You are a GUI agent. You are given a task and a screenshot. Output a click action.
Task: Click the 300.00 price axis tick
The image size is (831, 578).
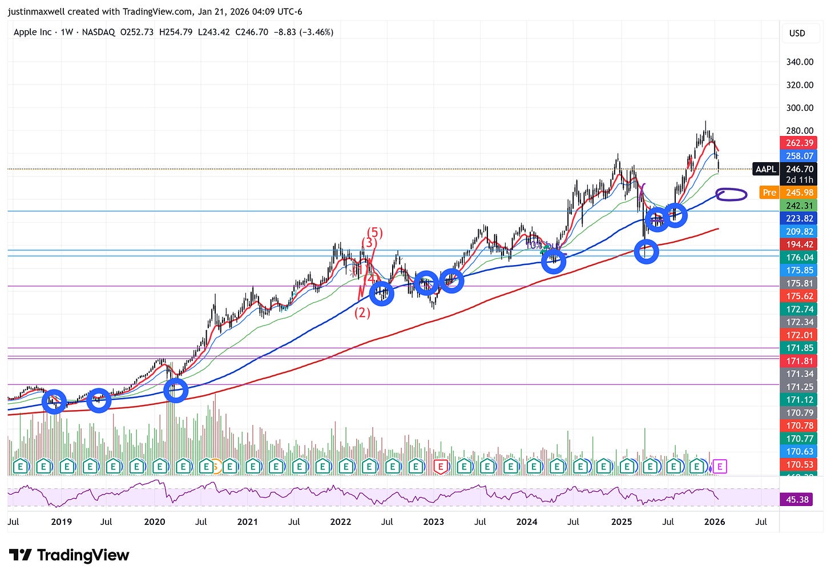click(x=800, y=107)
